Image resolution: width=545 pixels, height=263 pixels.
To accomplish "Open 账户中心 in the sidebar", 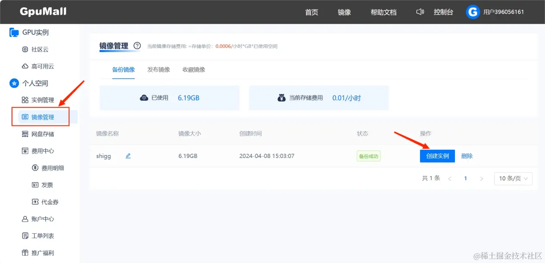I will coord(43,219).
